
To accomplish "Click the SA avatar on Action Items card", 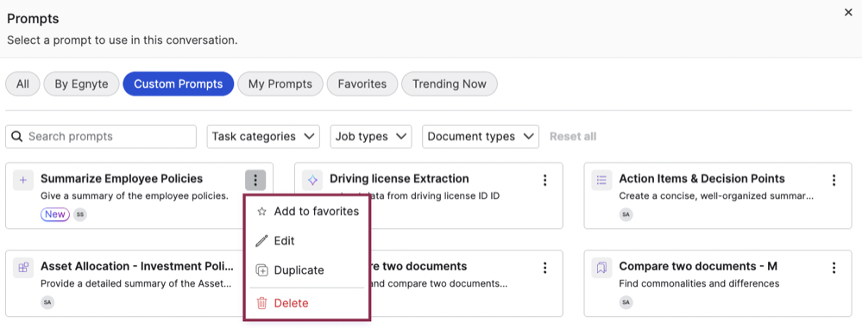I will [626, 214].
